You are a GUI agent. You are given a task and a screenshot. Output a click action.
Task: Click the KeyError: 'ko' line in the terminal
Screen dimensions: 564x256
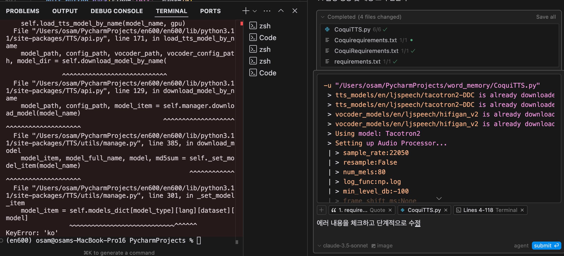point(32,233)
